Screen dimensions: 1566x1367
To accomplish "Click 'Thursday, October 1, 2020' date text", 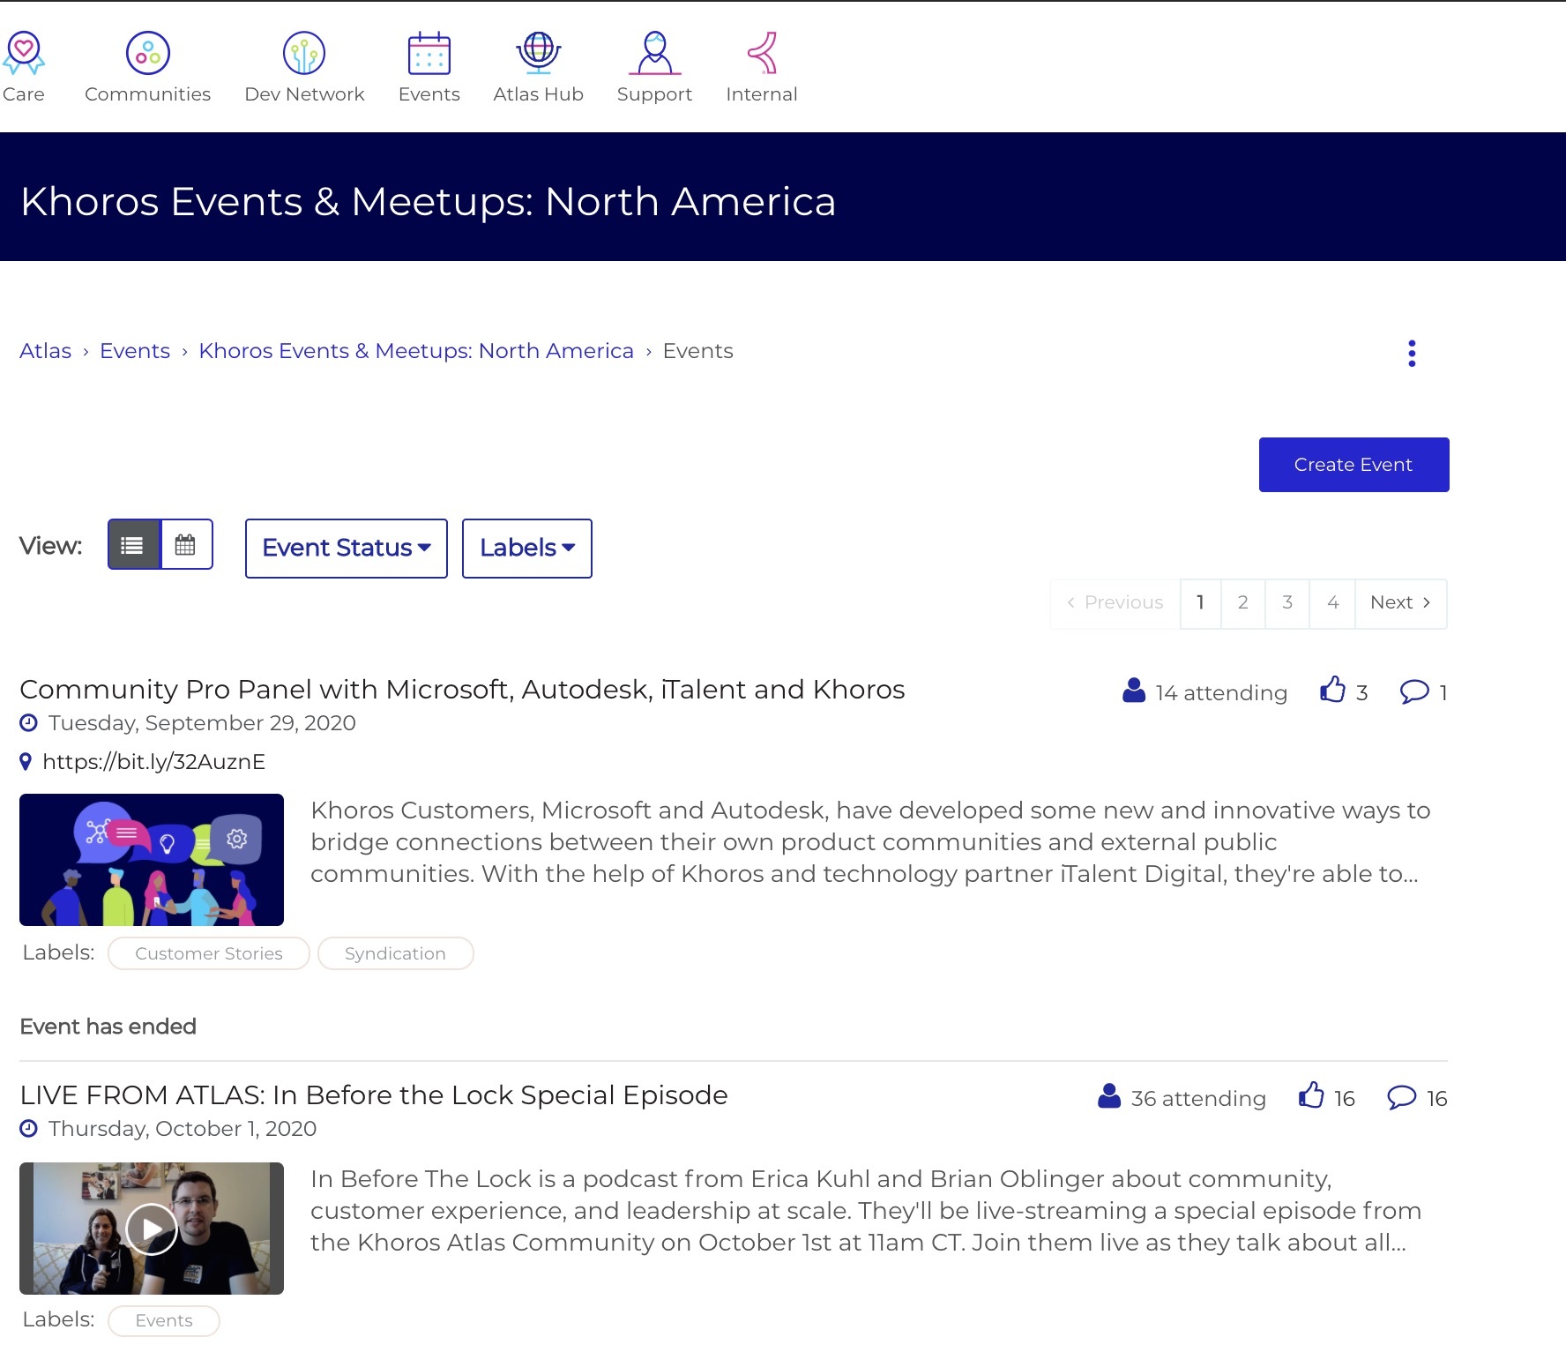I will [183, 1129].
